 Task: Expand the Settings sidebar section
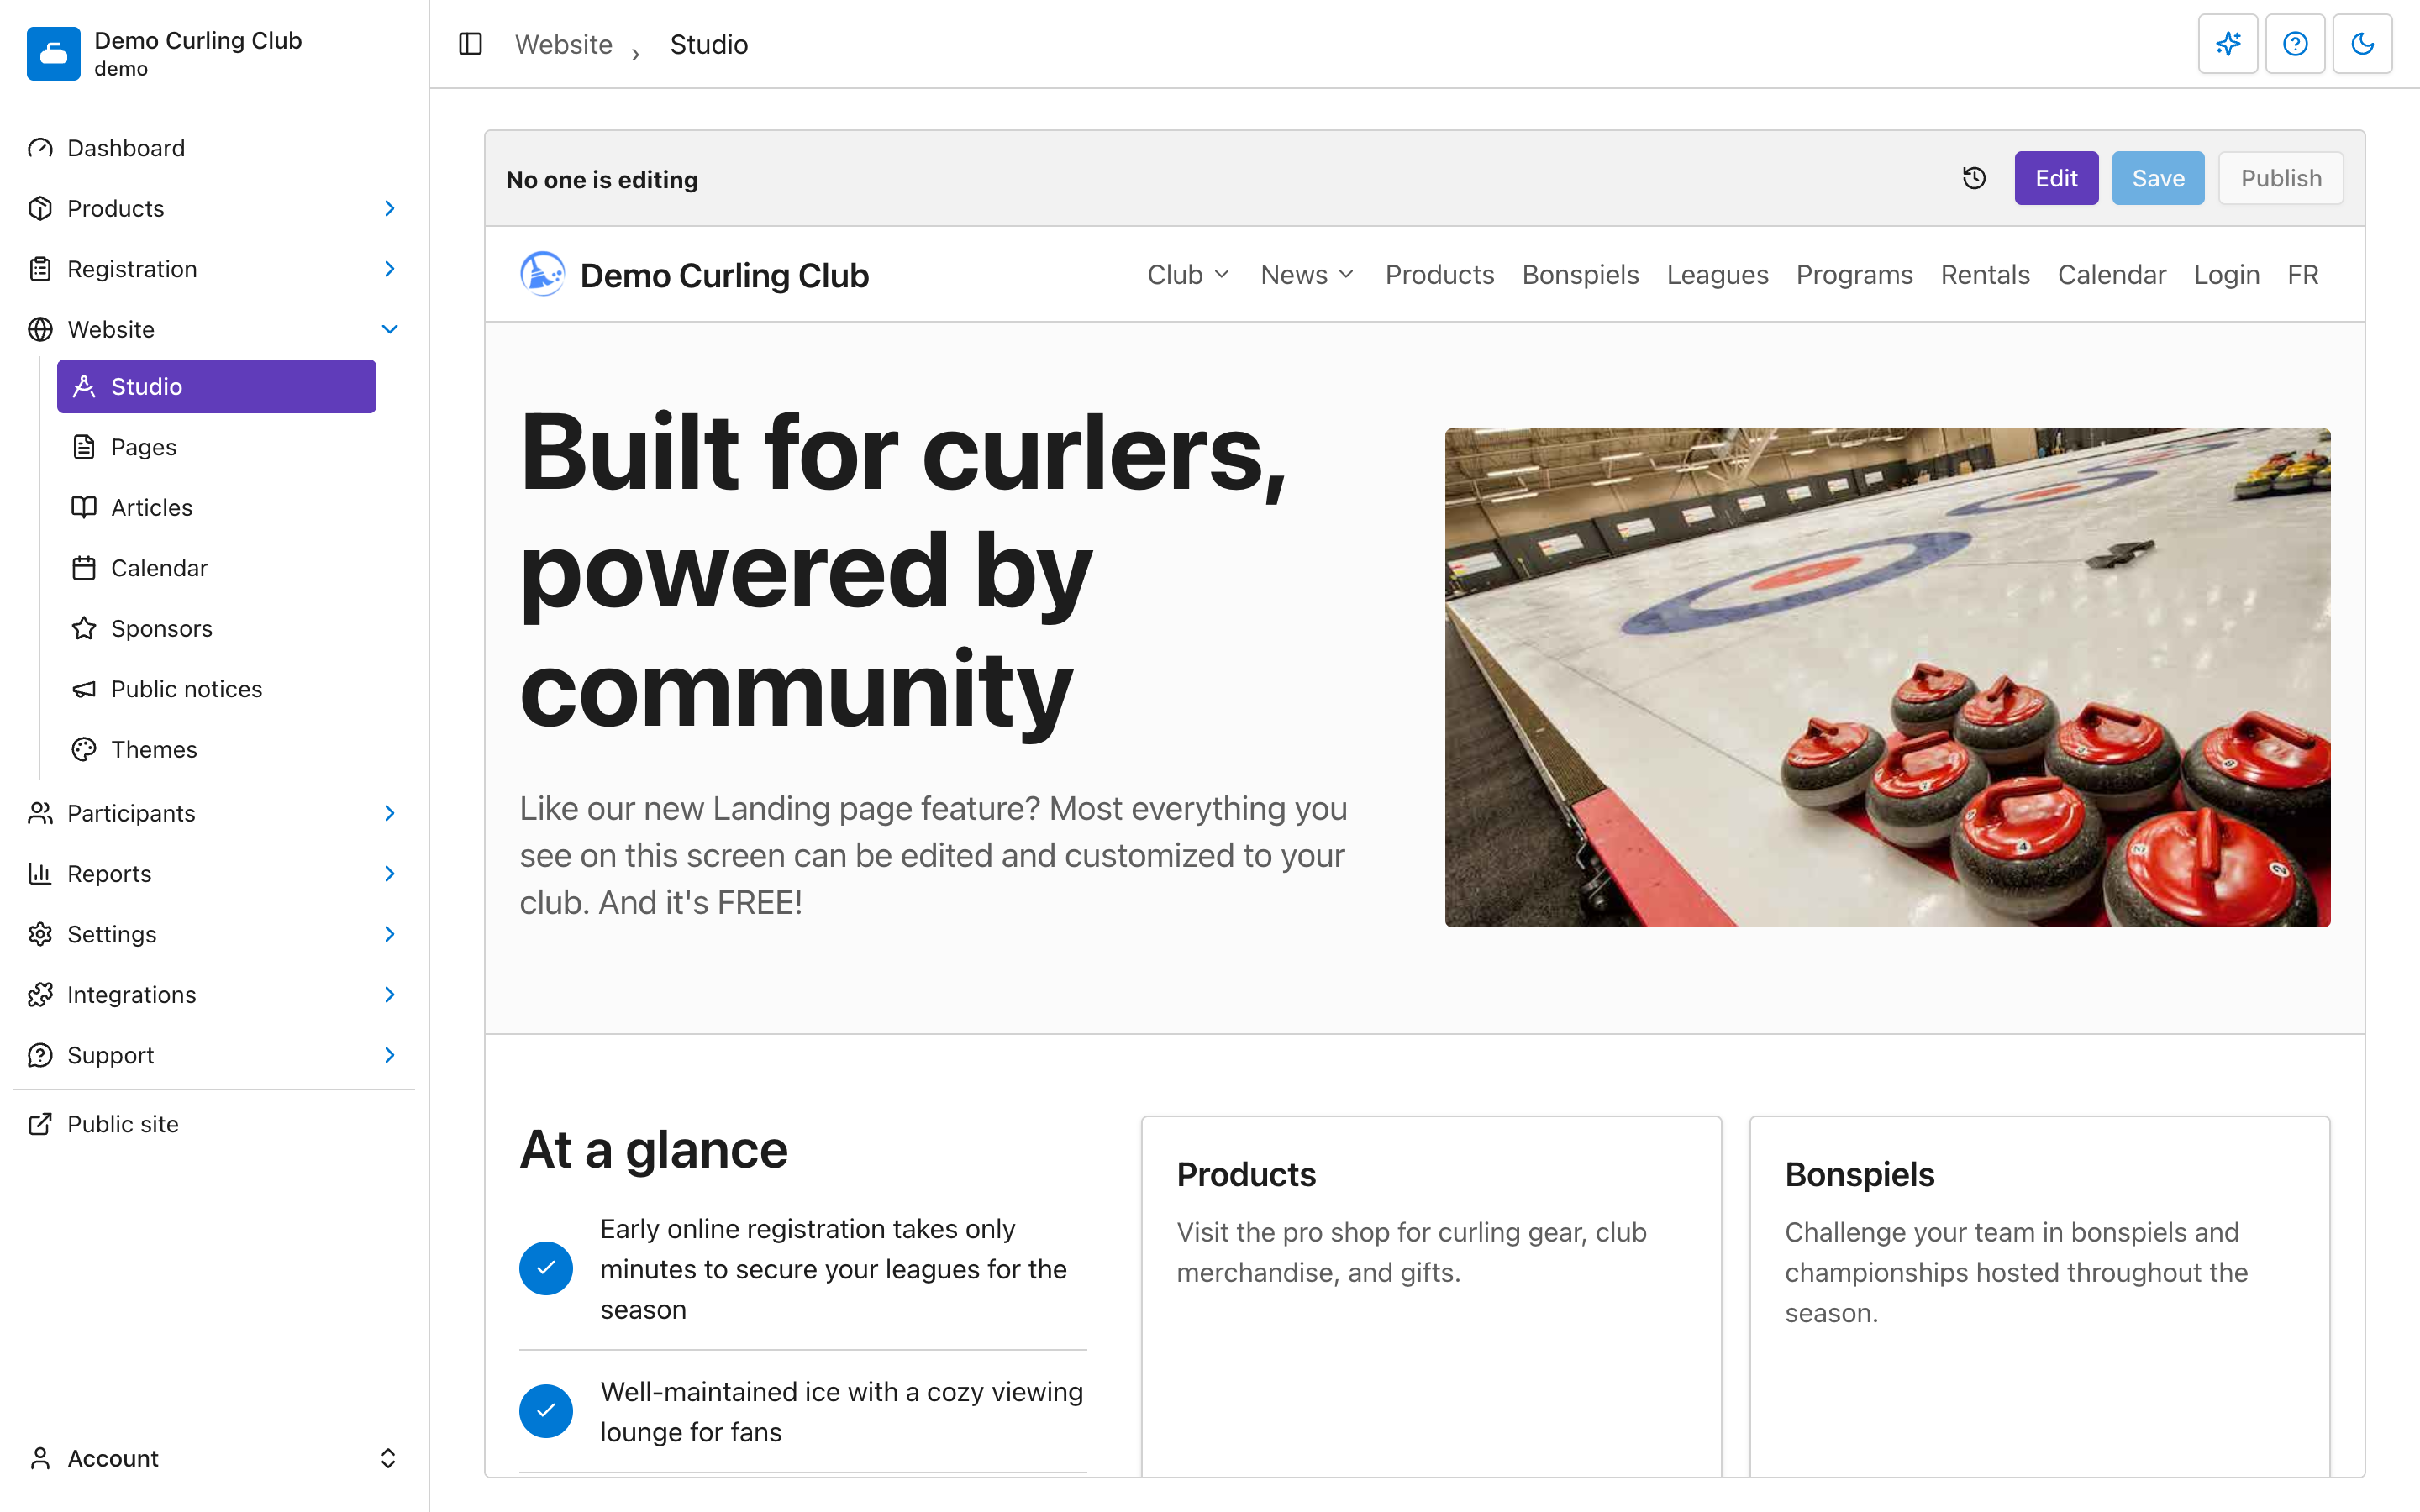pos(214,934)
